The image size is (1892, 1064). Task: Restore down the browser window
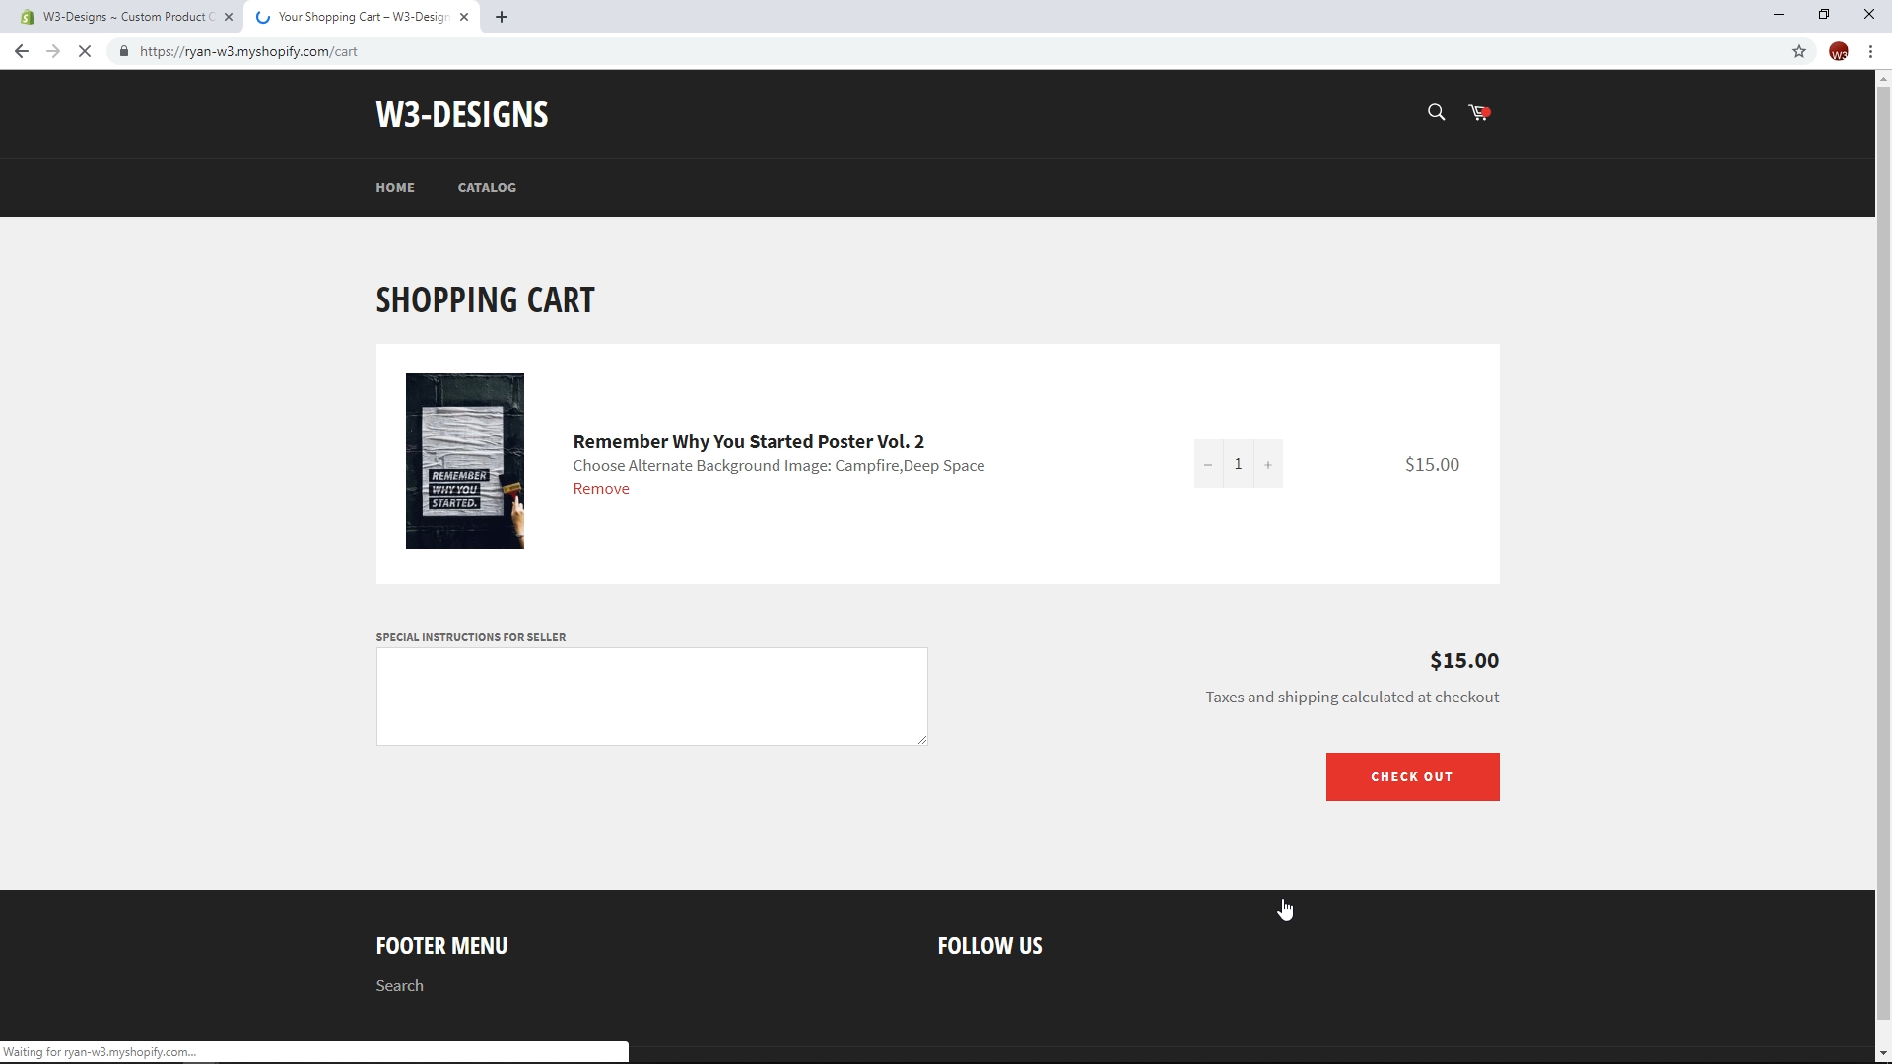[1824, 15]
